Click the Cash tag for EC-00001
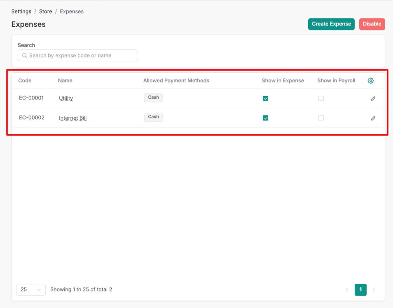Viewport: 393px width, 308px height. 153,97
